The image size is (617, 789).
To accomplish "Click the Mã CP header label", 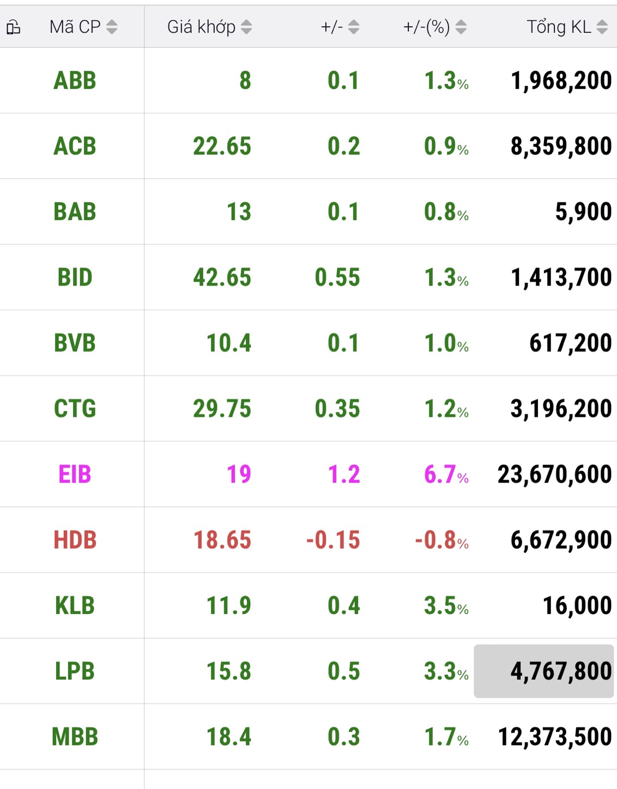I will (75, 27).
